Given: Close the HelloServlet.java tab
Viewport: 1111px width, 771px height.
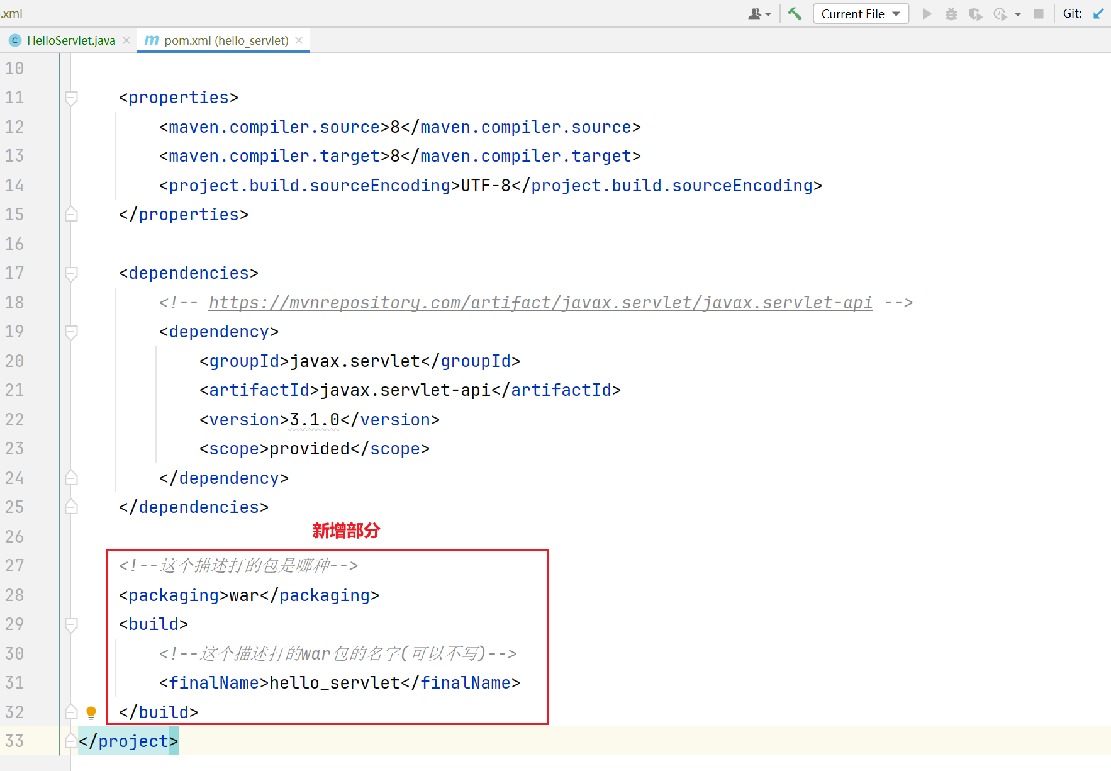Looking at the screenshot, I should [x=126, y=40].
